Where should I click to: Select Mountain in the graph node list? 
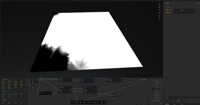pyautogui.click(x=158, y=82)
